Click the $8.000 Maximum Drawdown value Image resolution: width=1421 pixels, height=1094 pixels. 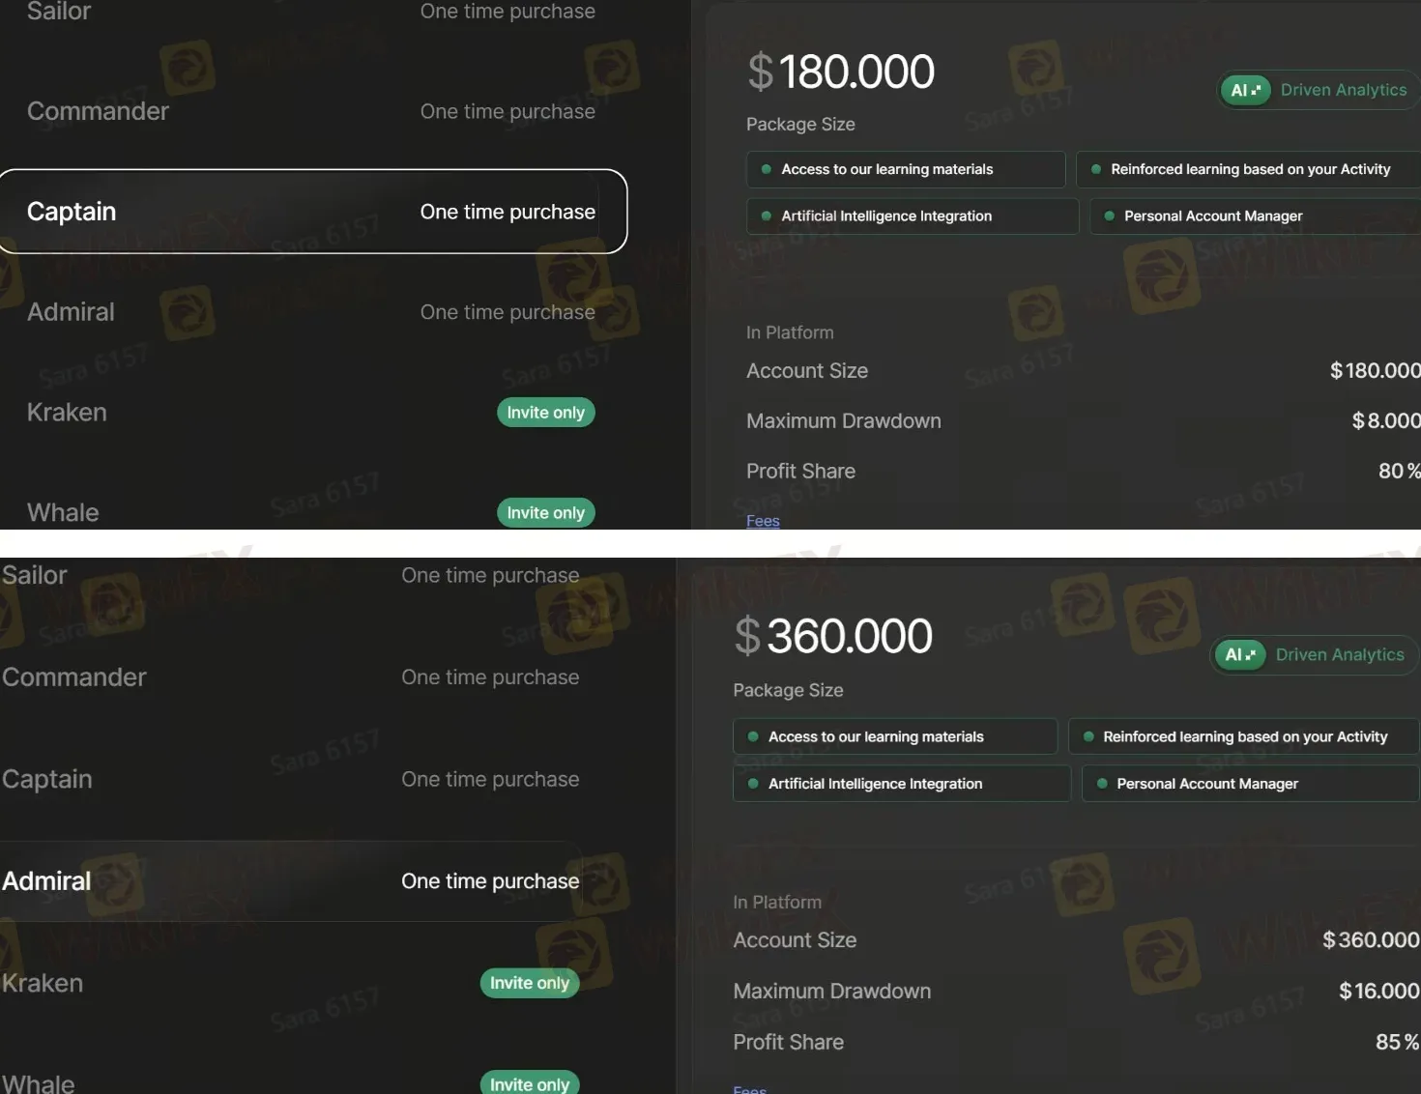[x=1386, y=420]
